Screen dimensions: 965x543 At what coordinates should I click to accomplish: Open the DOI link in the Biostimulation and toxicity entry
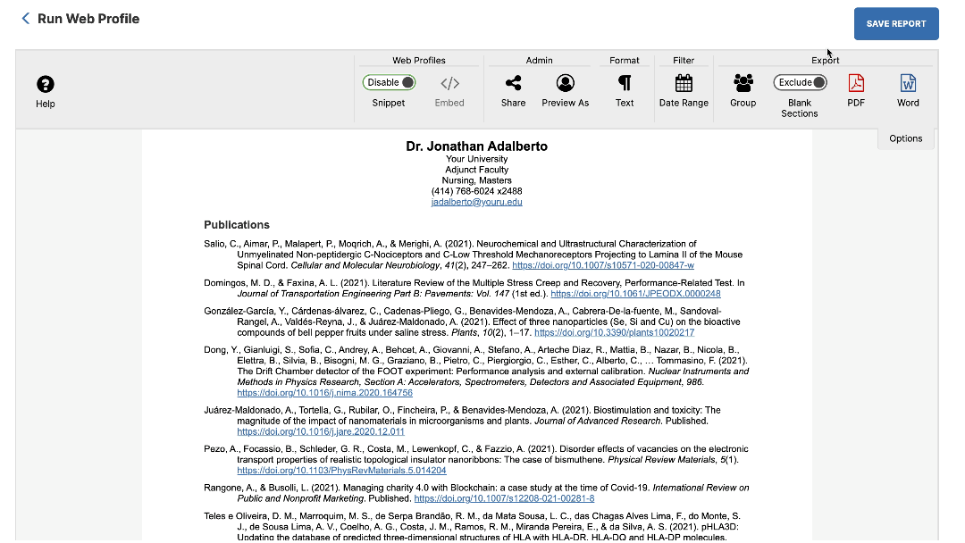(320, 430)
